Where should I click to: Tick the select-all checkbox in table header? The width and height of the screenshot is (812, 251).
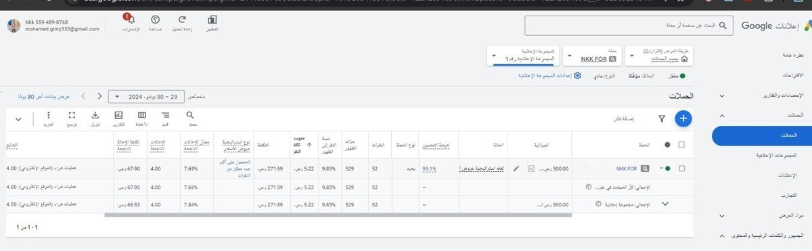pos(681,144)
